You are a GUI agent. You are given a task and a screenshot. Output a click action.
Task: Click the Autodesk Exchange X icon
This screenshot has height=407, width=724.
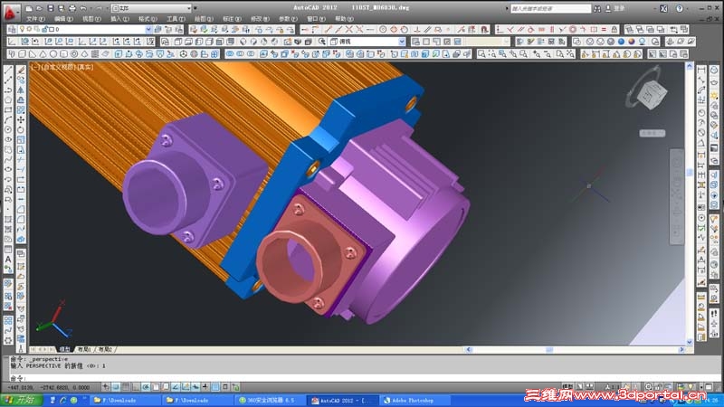click(663, 8)
